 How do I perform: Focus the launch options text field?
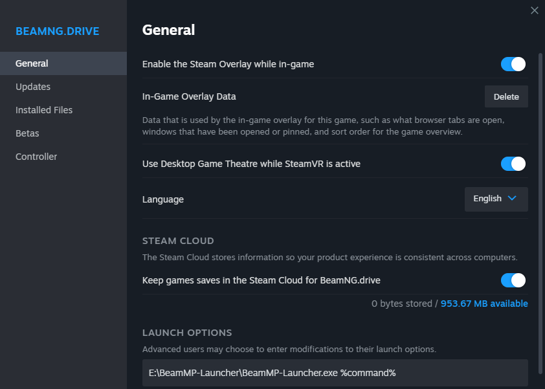tap(335, 373)
